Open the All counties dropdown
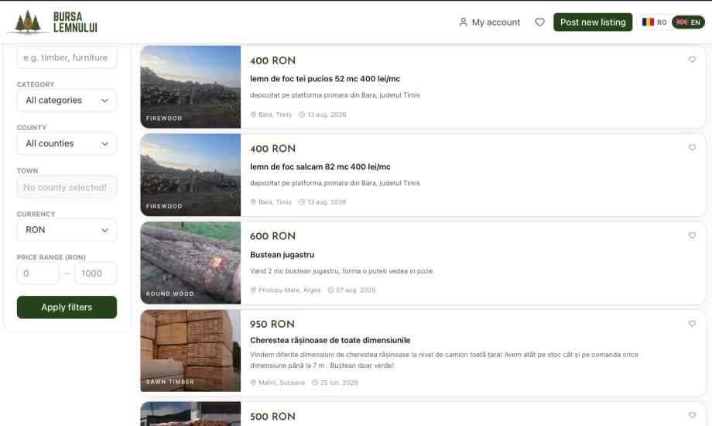Image resolution: width=712 pixels, height=426 pixels. (x=67, y=143)
